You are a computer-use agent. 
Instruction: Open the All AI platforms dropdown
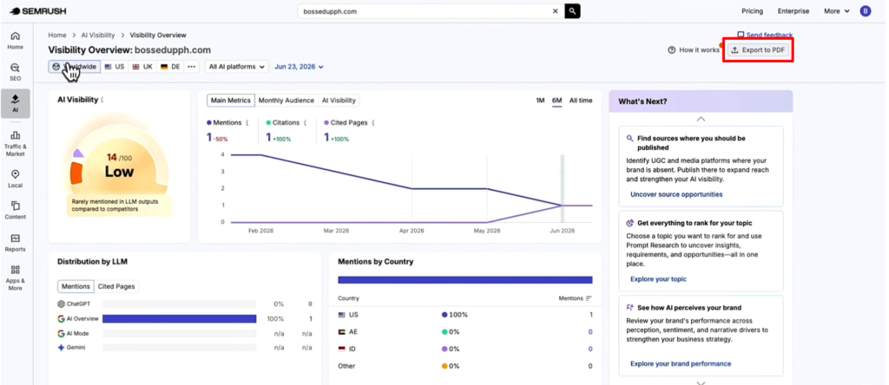click(237, 67)
